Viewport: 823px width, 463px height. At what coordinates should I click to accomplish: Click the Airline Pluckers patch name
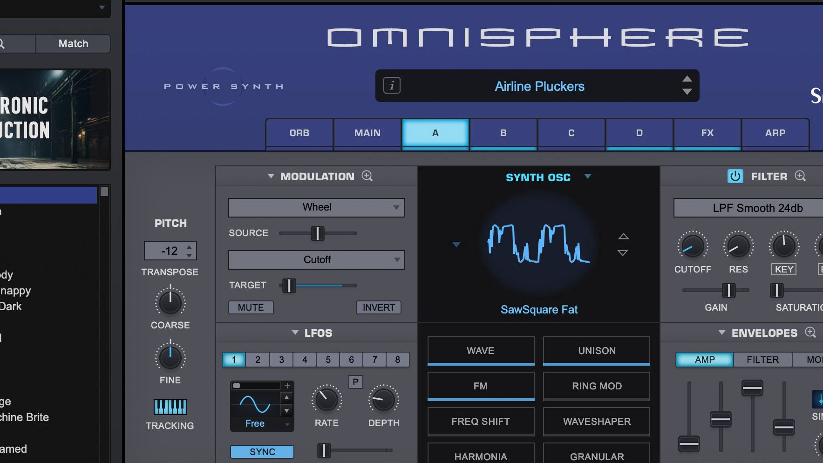[x=539, y=86]
